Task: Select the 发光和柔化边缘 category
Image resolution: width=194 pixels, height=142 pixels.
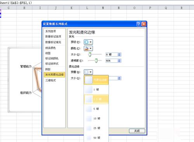Action: point(54,75)
